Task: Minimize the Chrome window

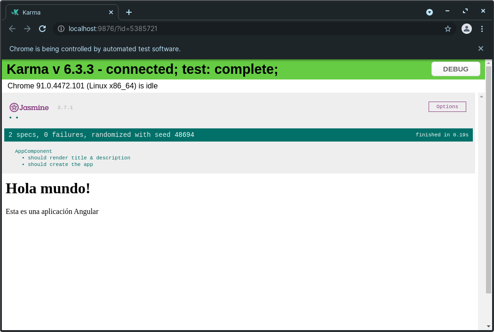Action: point(447,11)
